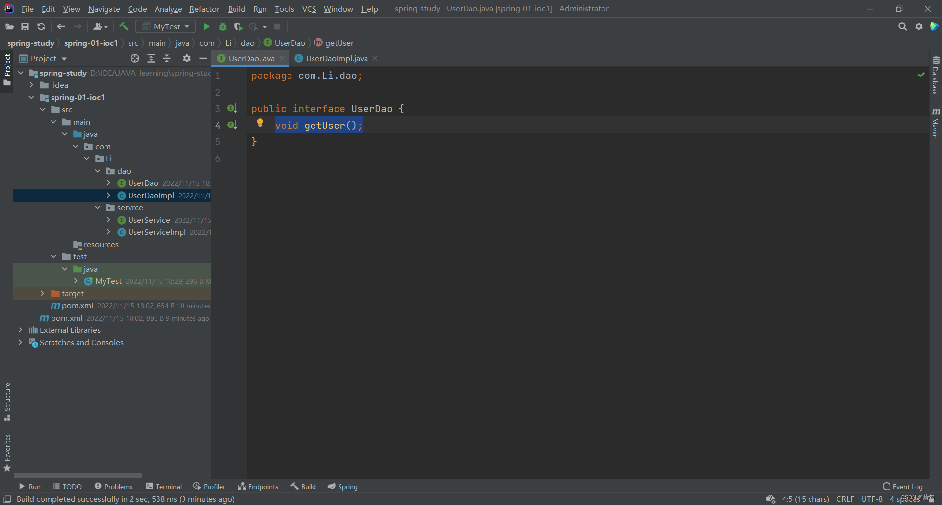Image resolution: width=942 pixels, height=505 pixels.
Task: Click the implemented marker on line 3 gutter
Action: point(232,108)
